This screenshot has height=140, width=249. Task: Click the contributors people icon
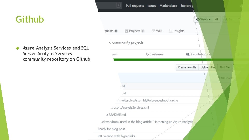pos(188,54)
